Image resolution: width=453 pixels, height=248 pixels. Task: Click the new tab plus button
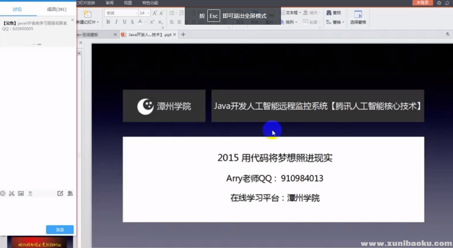pos(183,35)
